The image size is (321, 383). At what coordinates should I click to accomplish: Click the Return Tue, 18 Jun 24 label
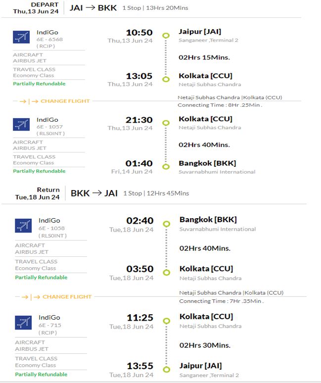[x=38, y=193]
